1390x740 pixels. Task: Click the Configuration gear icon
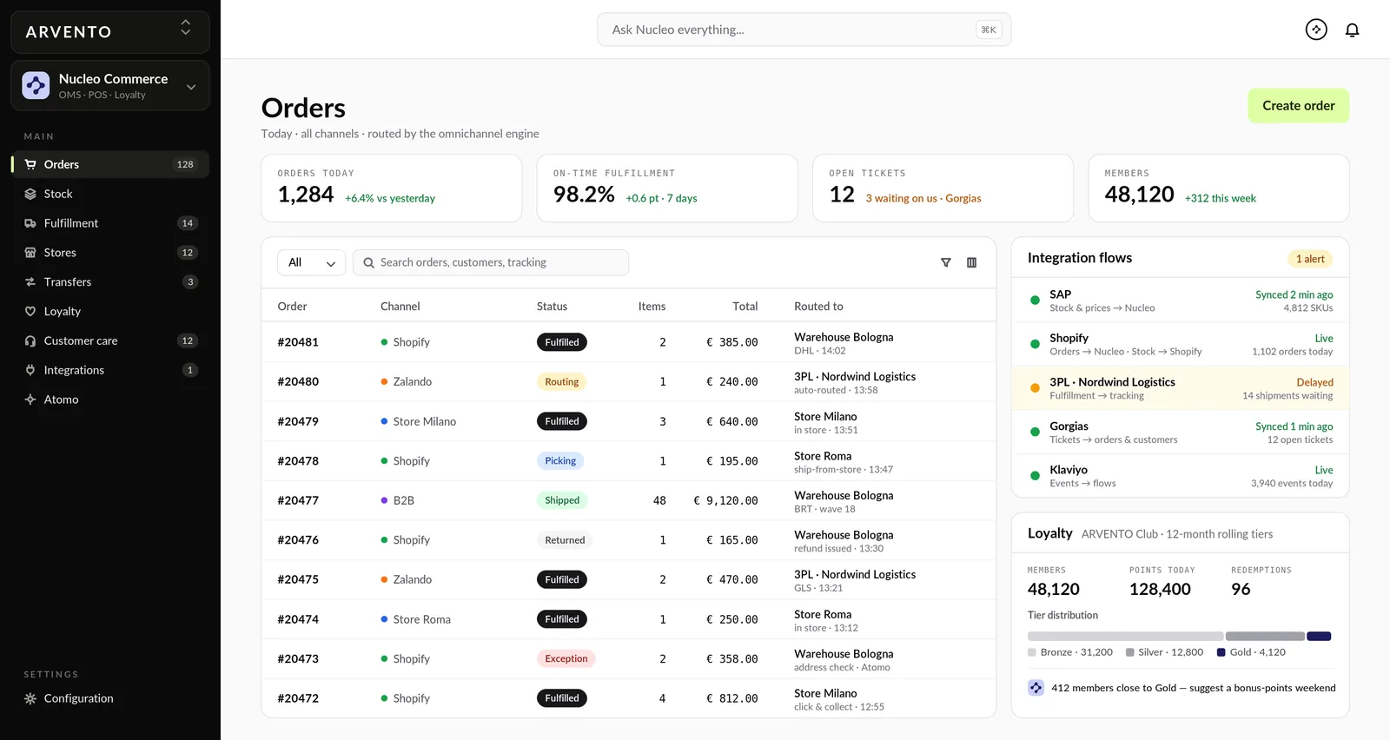click(x=30, y=698)
